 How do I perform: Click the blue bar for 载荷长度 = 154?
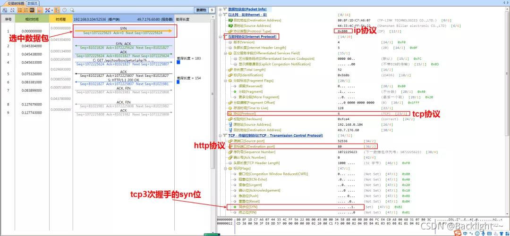point(178,82)
